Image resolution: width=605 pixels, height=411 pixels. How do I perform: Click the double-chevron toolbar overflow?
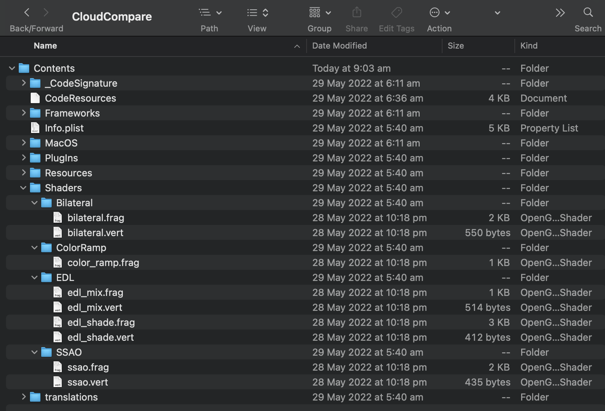pos(560,12)
